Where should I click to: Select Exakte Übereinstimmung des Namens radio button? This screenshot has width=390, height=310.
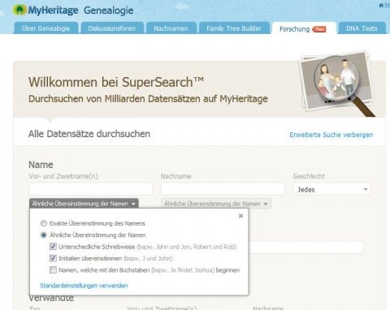(44, 223)
